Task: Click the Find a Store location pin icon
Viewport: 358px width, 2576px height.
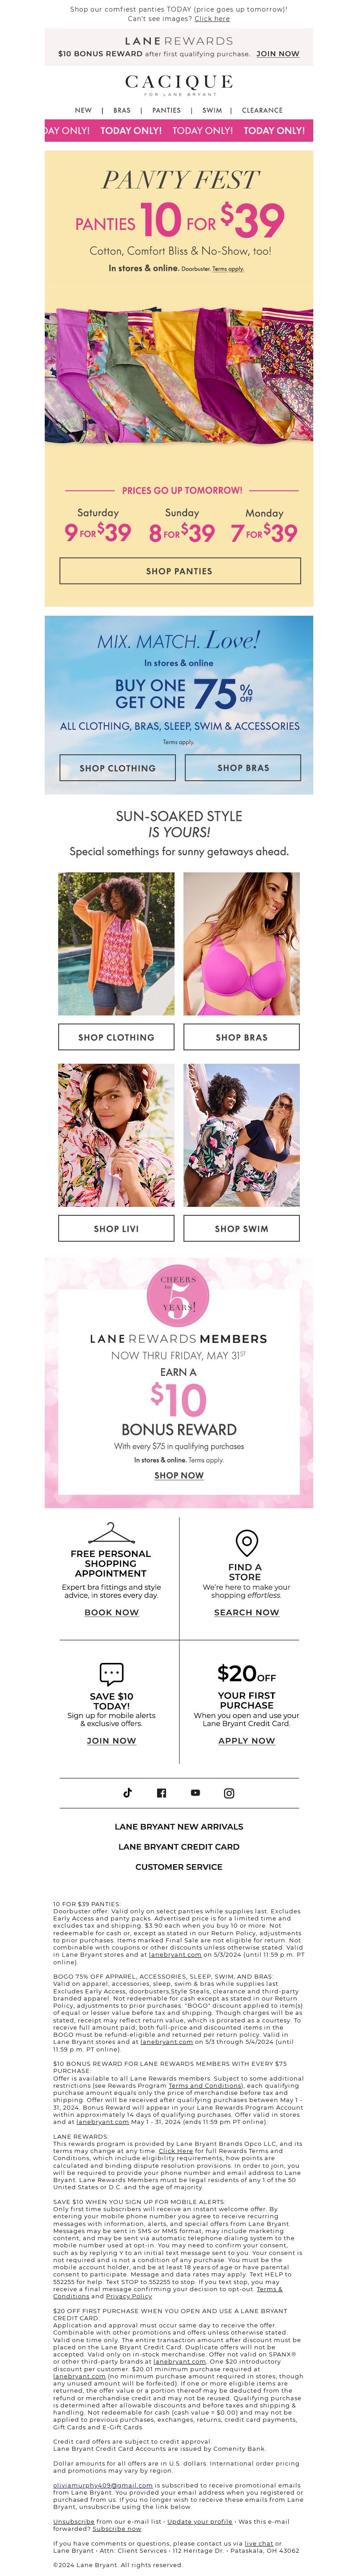Action: tap(246, 1542)
